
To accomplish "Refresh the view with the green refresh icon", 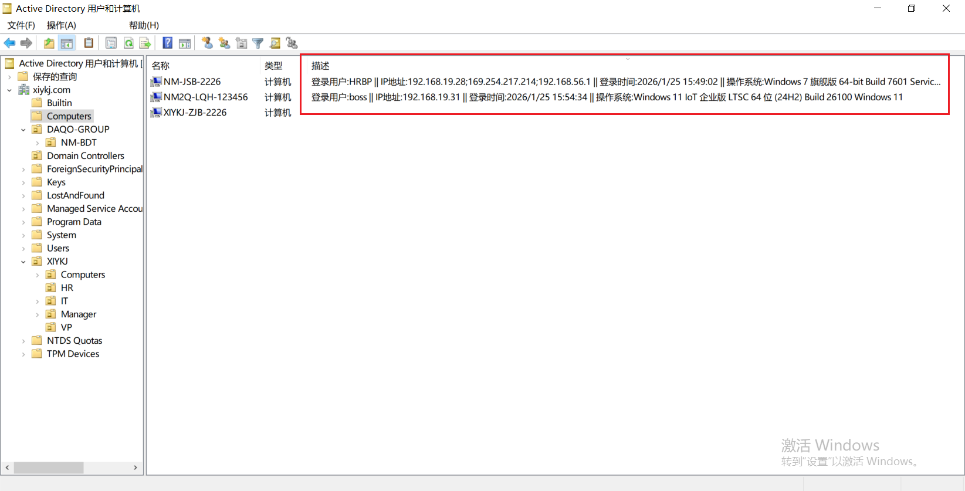I will coord(128,43).
